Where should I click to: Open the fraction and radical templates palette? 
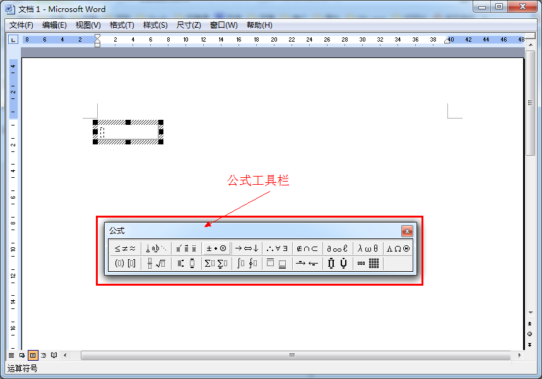(156, 264)
